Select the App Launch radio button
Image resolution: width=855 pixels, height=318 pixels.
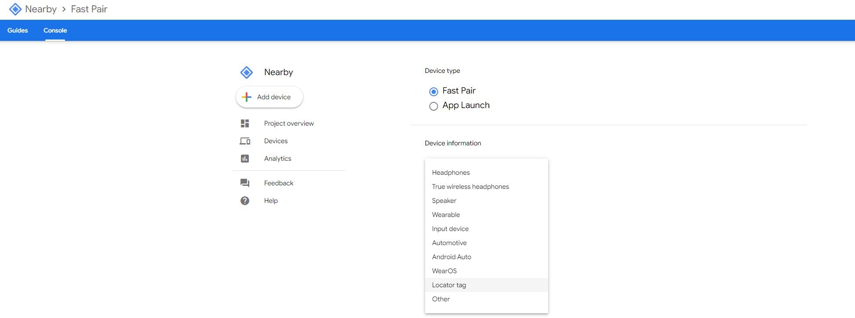[x=433, y=106]
